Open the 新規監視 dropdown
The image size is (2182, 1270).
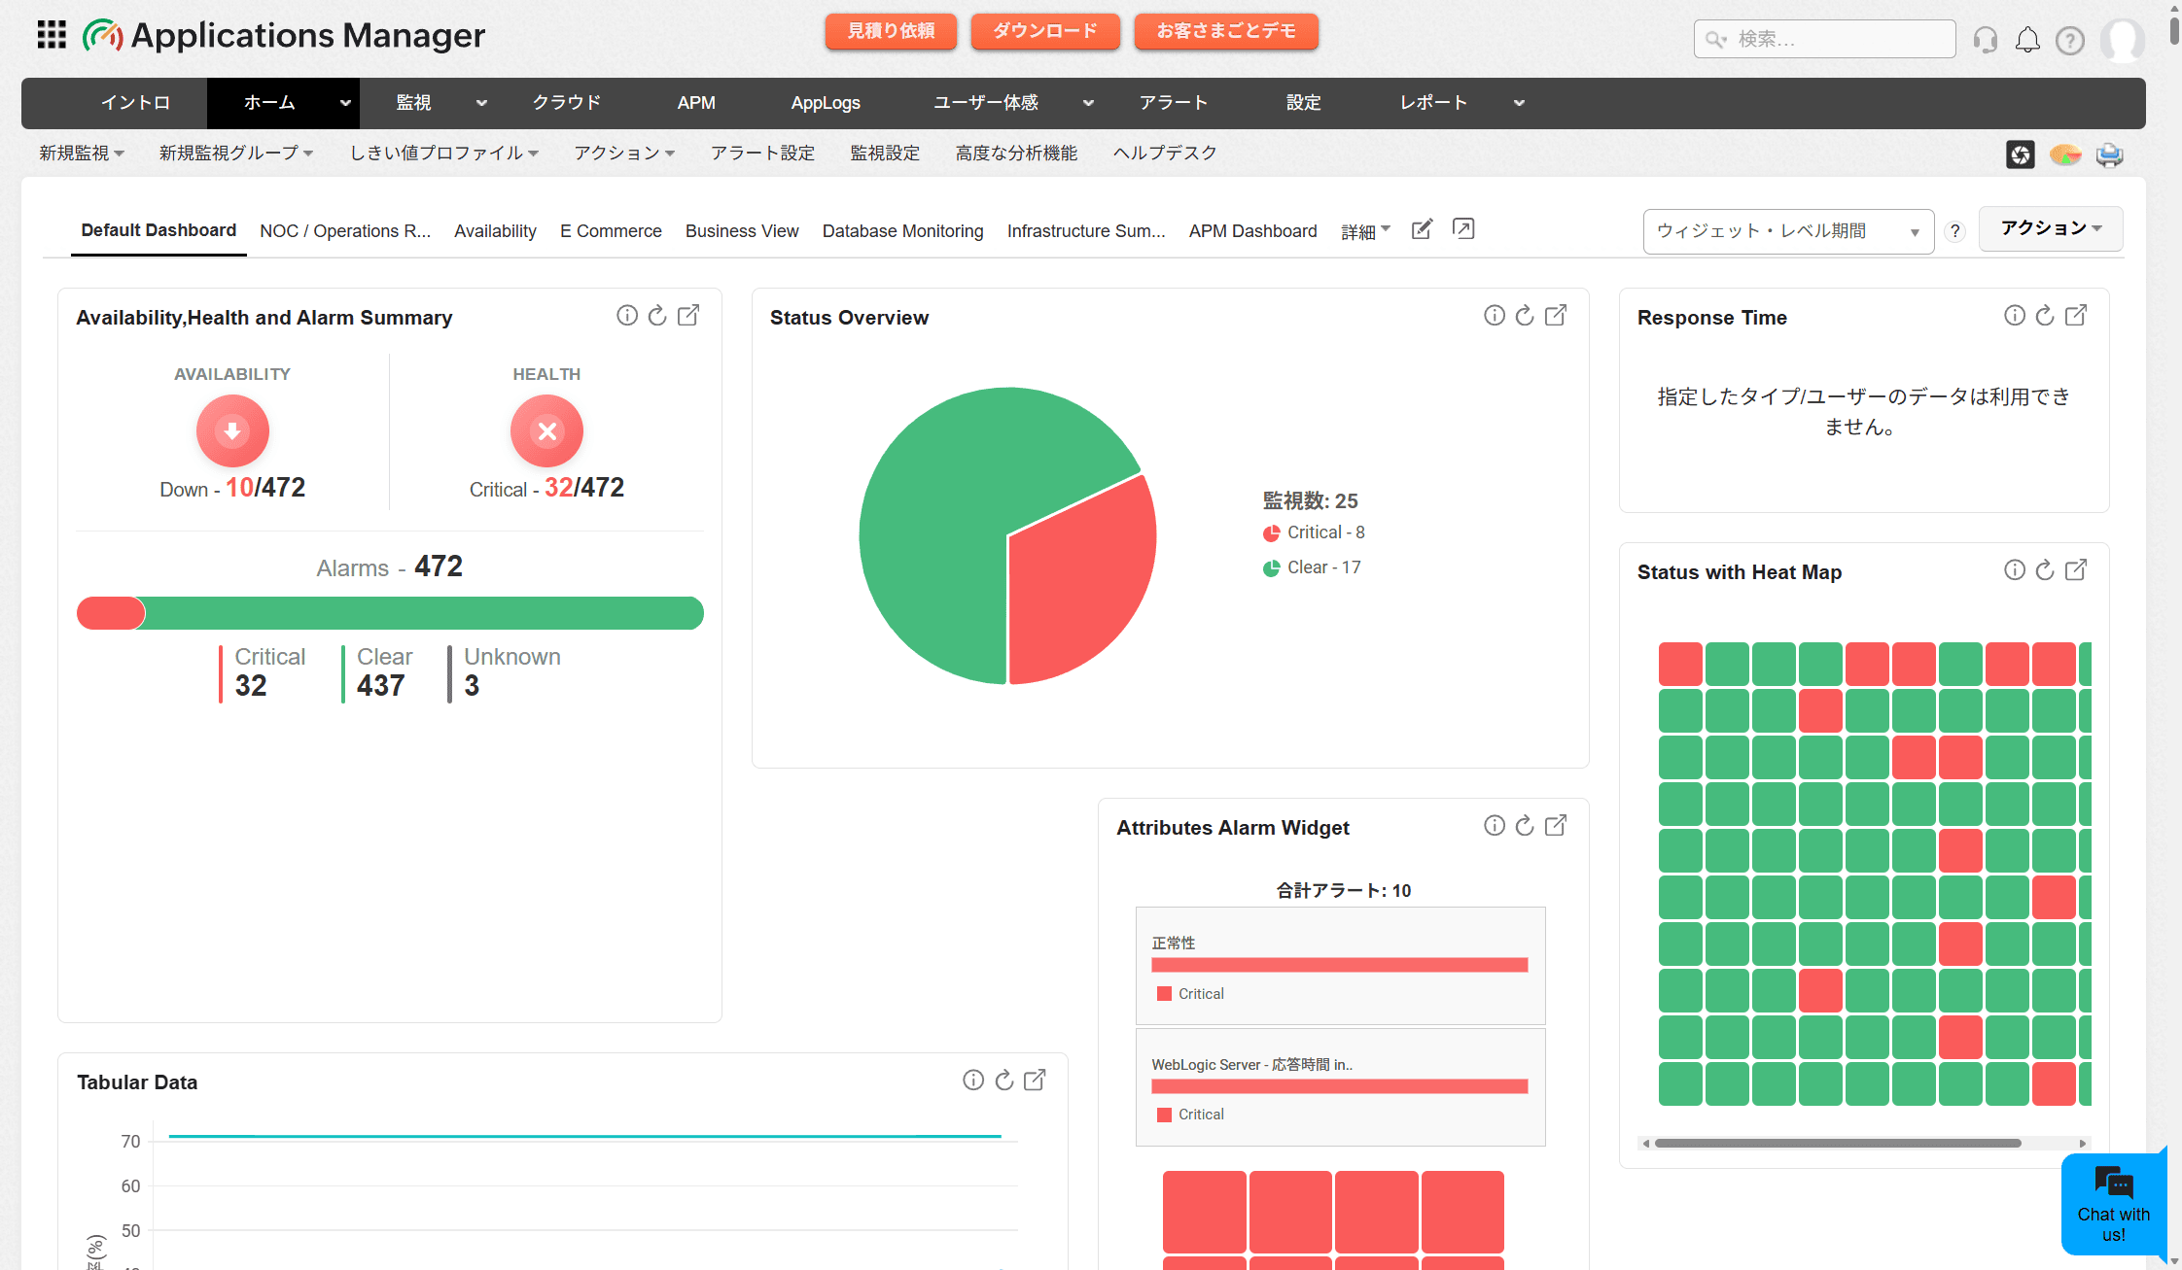(82, 154)
